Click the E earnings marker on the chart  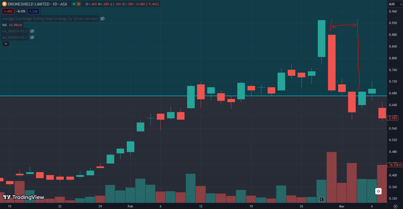321,199
